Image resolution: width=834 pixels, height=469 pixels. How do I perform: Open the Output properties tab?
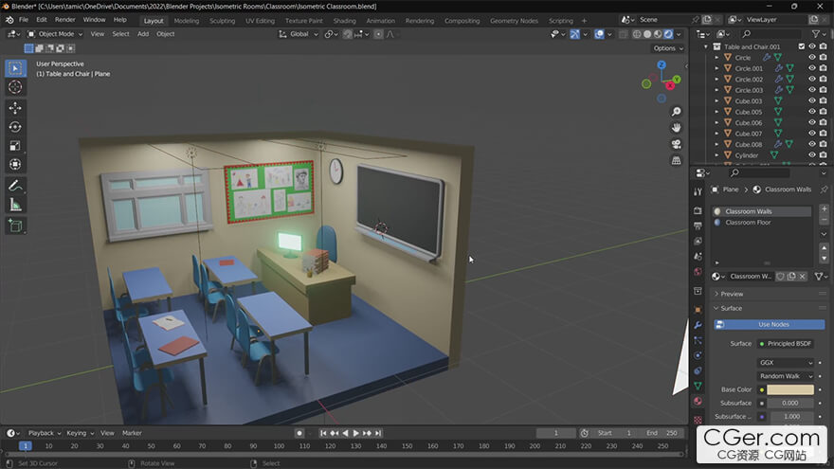tap(698, 226)
